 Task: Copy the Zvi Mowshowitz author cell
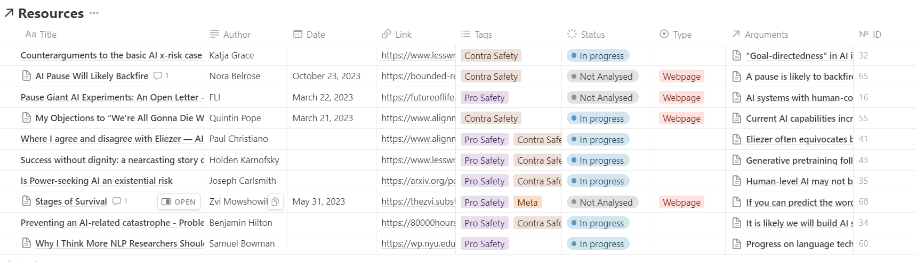tap(275, 201)
